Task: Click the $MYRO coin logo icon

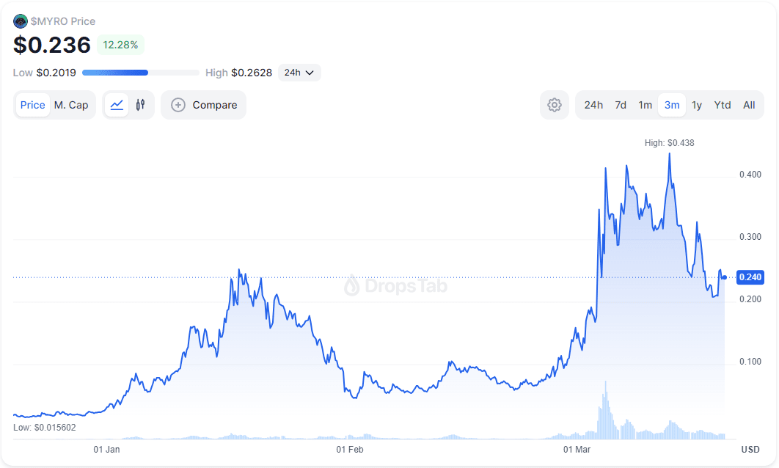Action: pos(21,21)
